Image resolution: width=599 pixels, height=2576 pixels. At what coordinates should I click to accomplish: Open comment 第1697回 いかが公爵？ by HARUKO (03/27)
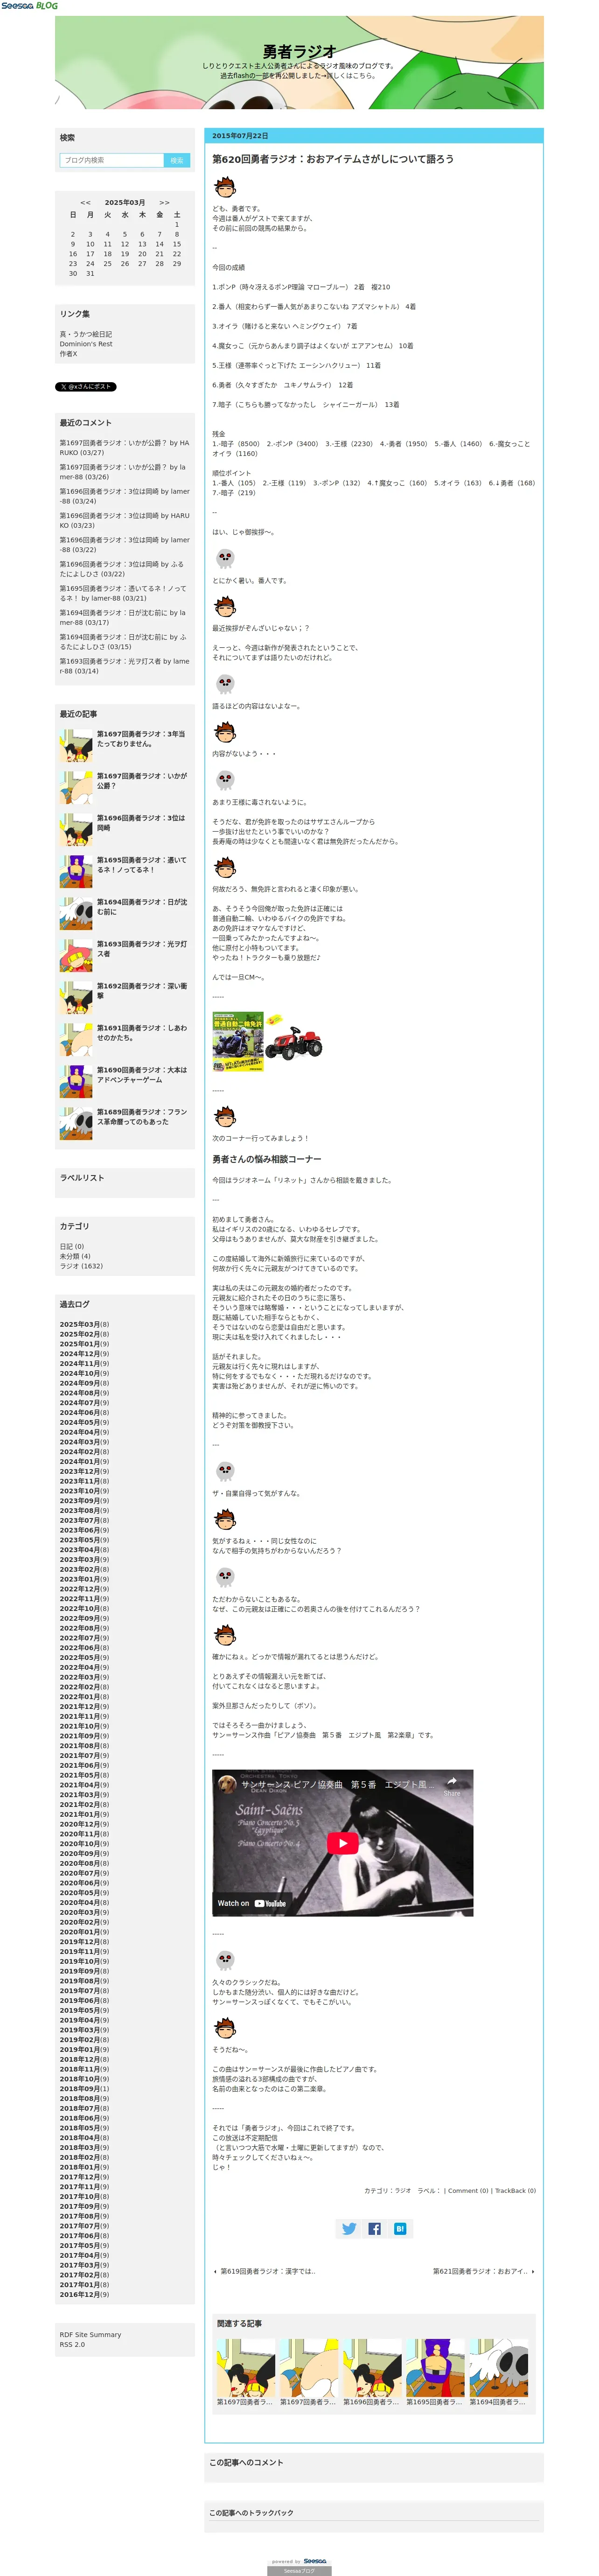point(124,447)
